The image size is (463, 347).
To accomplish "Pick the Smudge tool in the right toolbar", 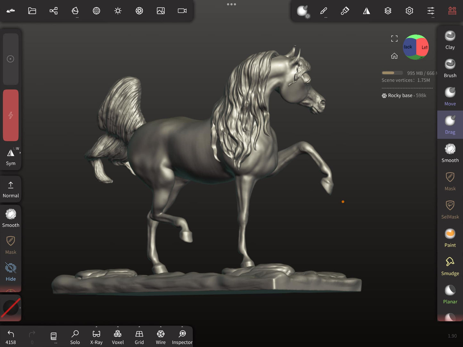I will pos(450,266).
